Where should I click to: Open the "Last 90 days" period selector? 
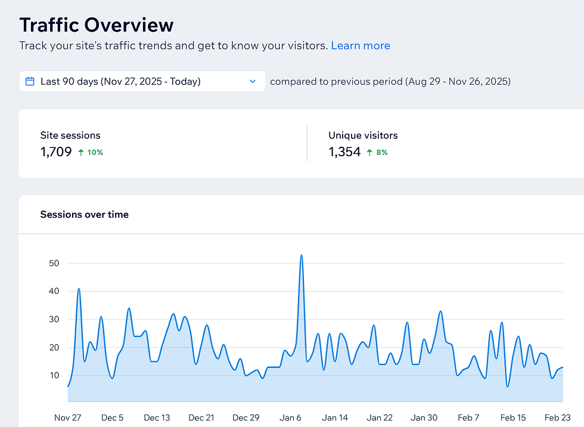point(120,82)
